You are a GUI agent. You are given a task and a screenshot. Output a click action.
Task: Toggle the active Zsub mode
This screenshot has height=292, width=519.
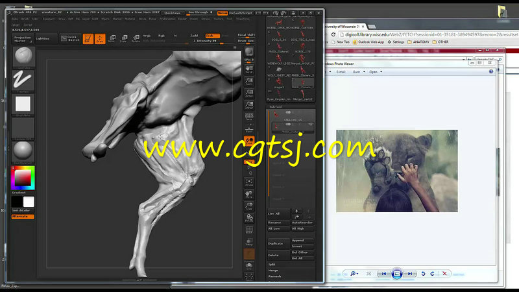[x=212, y=36]
